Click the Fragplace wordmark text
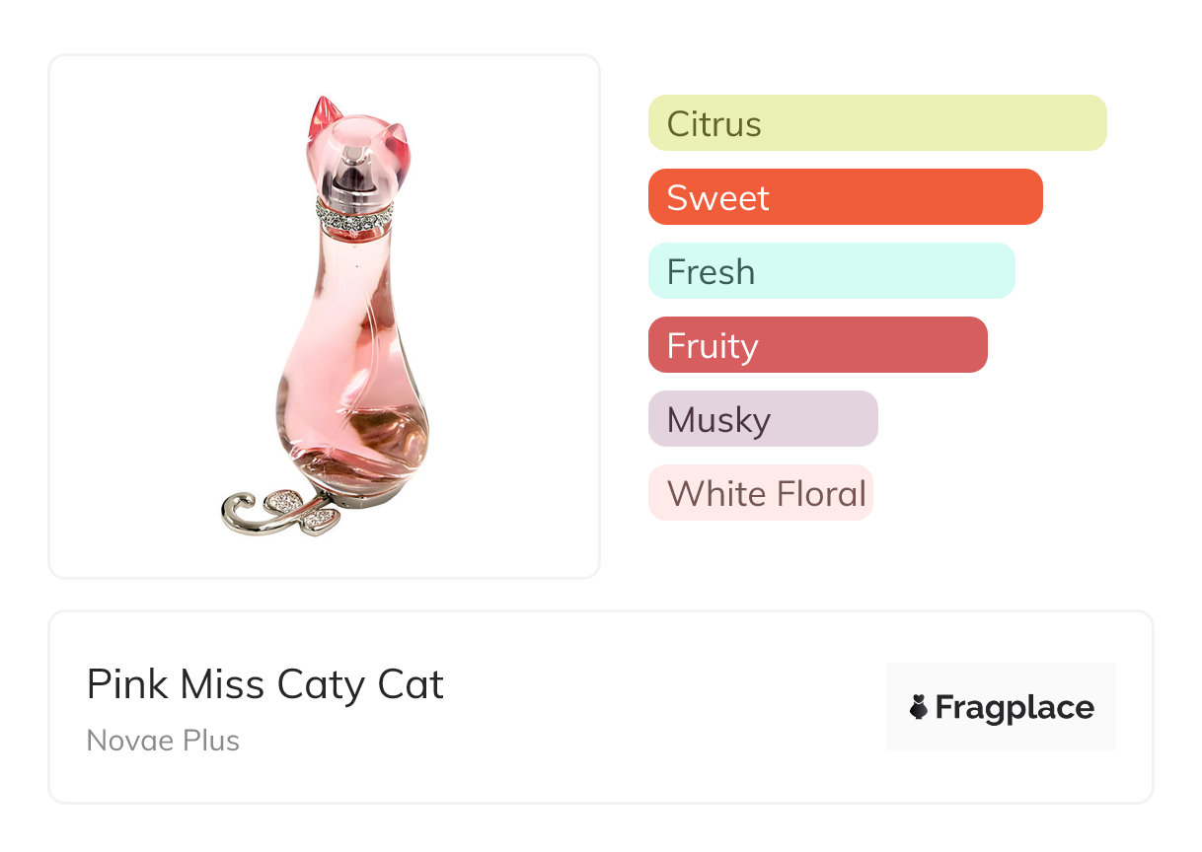Image resolution: width=1202 pixels, height=852 pixels. click(1014, 707)
